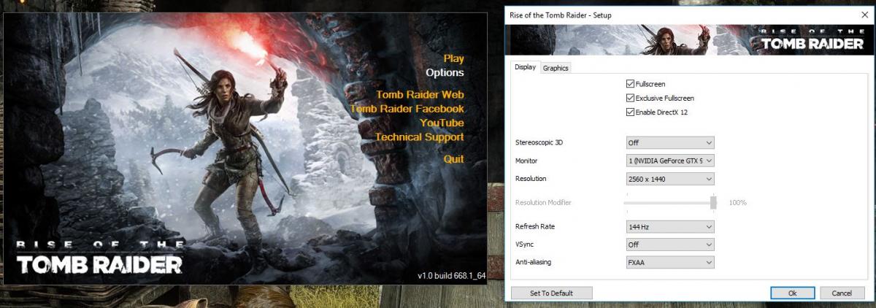Image resolution: width=876 pixels, height=308 pixels.
Task: Click the 100% Resolution Modifier value
Action: point(738,202)
